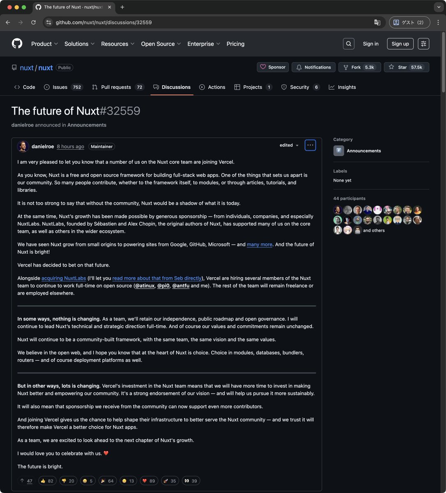
Task: Click the confused reaction showing 13
Action: pos(128,481)
